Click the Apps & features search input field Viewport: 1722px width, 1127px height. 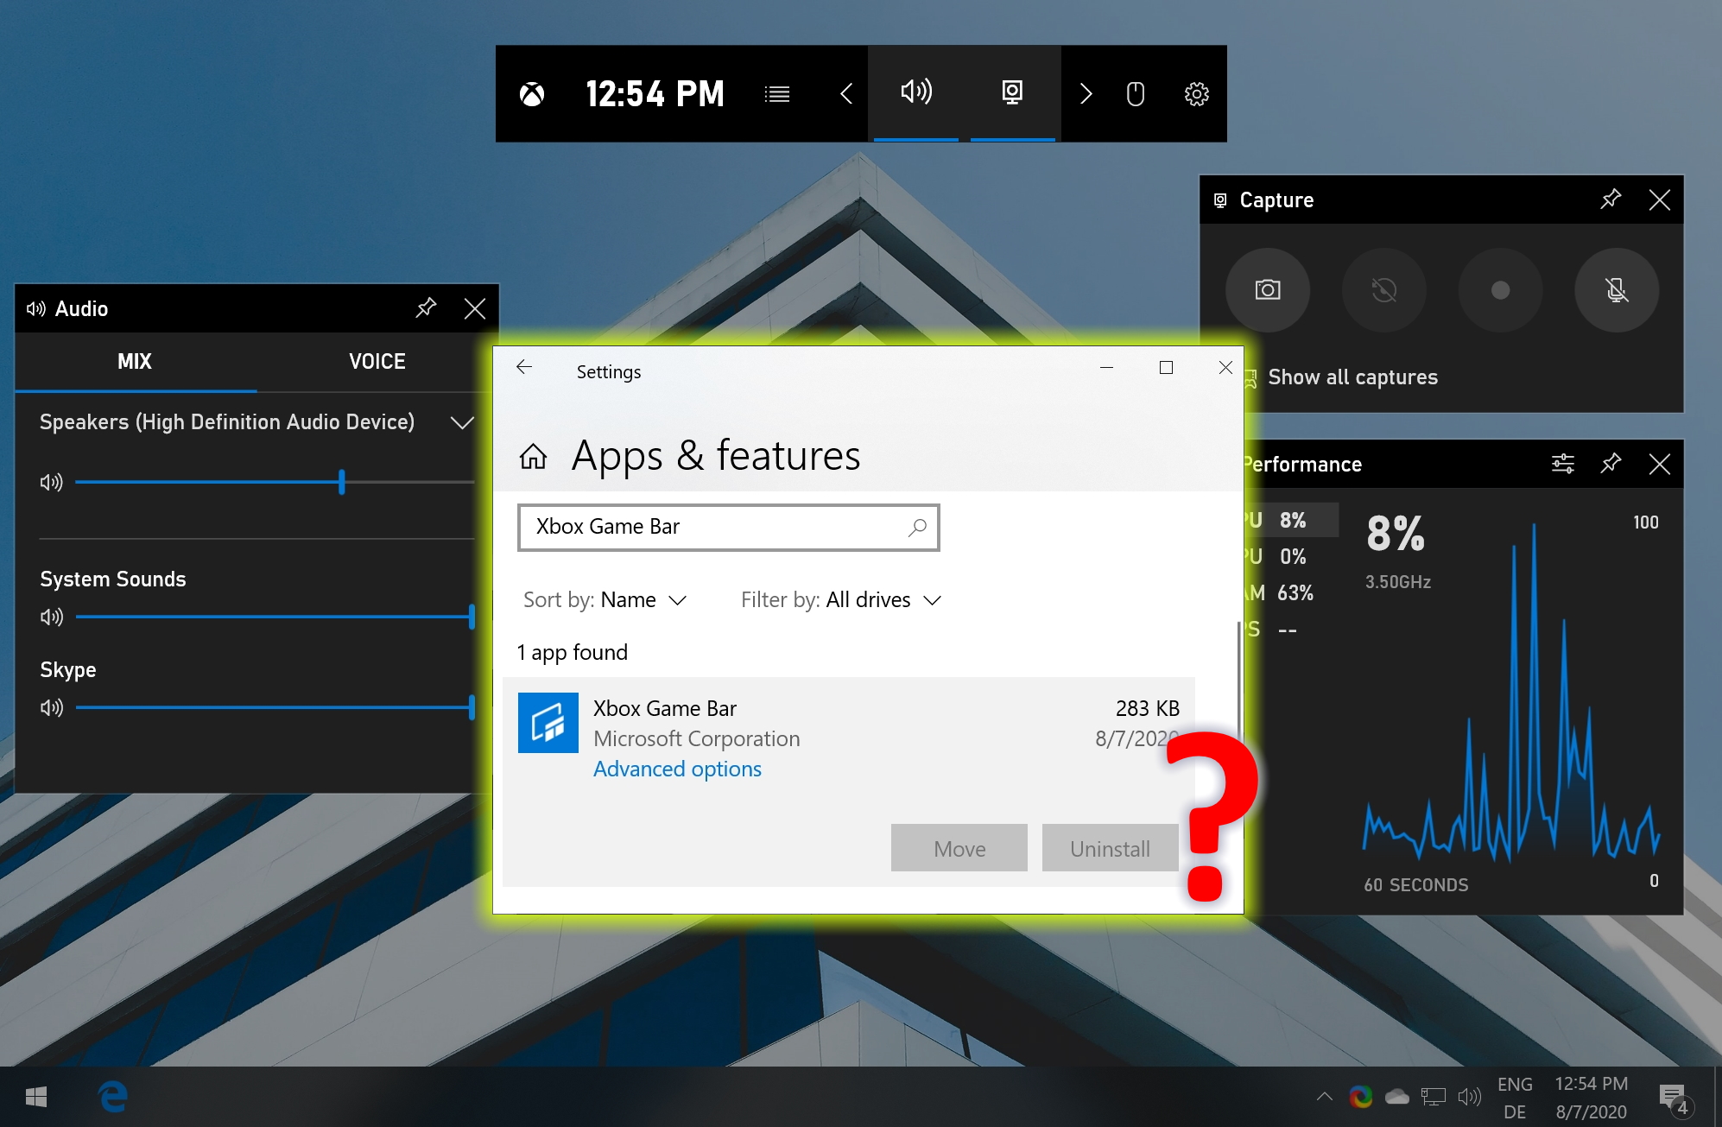[730, 526]
